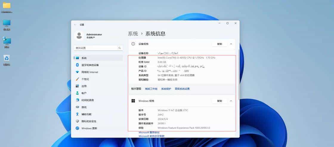This screenshot has height=147, width=334.
Task: Open Microsoft 服务协议 link
Action: (x=149, y=132)
